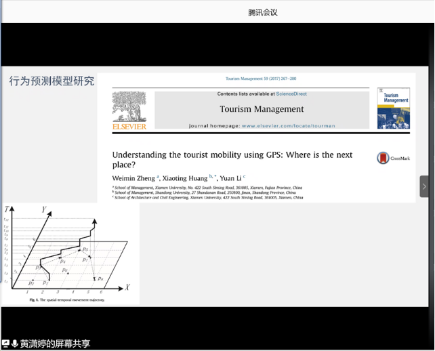The width and height of the screenshot is (435, 351).
Task: Click author name Yuan Li
Action: click(230, 178)
